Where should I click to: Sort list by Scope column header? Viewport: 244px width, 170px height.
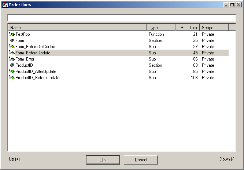coord(214,27)
